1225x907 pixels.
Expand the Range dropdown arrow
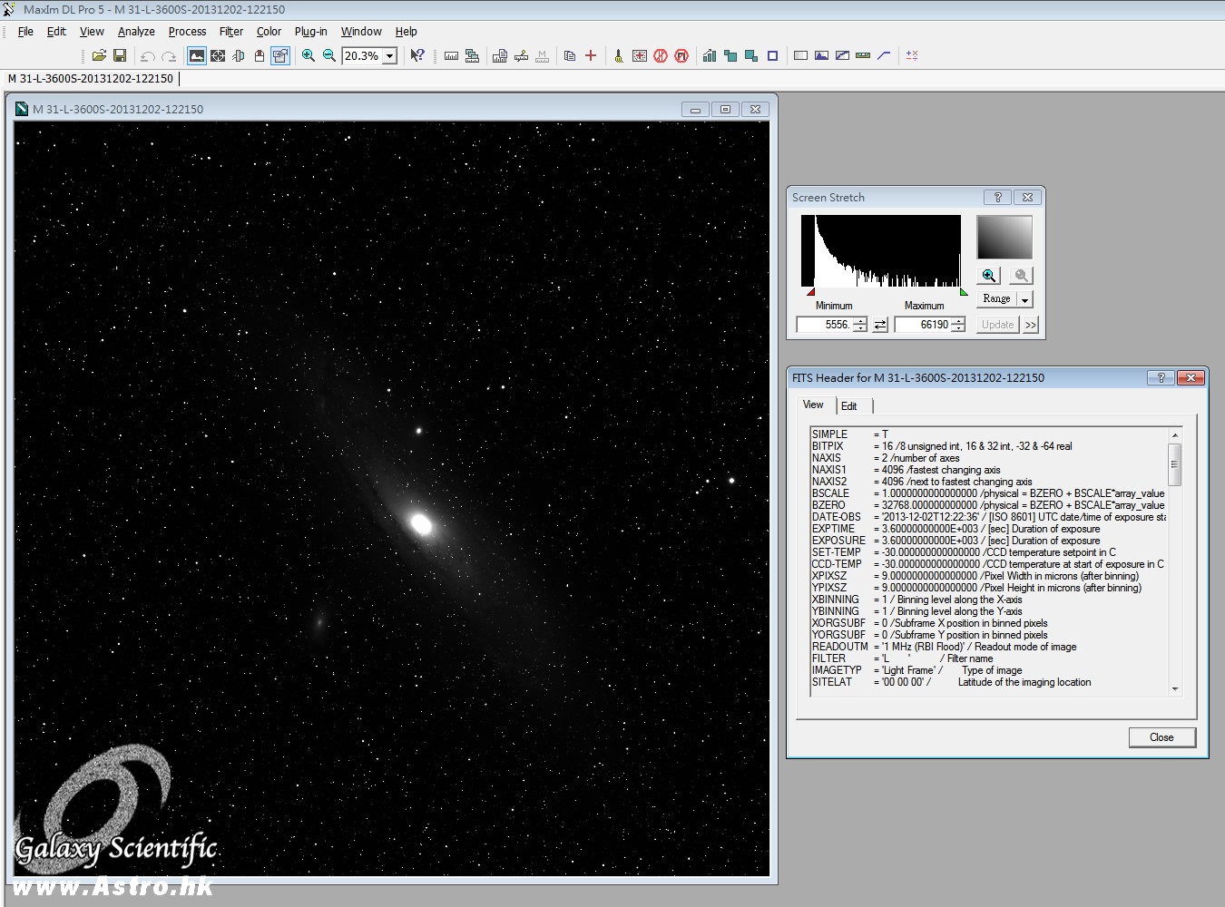point(1025,299)
